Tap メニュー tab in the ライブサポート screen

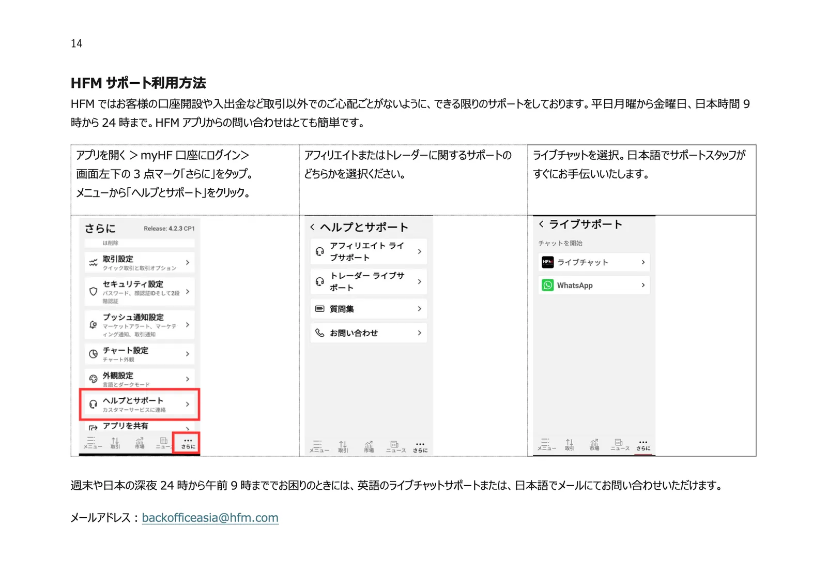(x=546, y=444)
